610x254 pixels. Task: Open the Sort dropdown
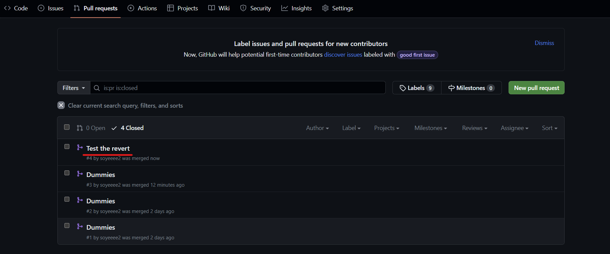[550, 128]
